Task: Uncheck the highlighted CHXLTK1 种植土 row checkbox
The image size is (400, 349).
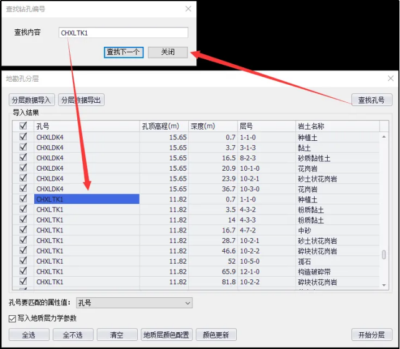Action: pos(23,199)
